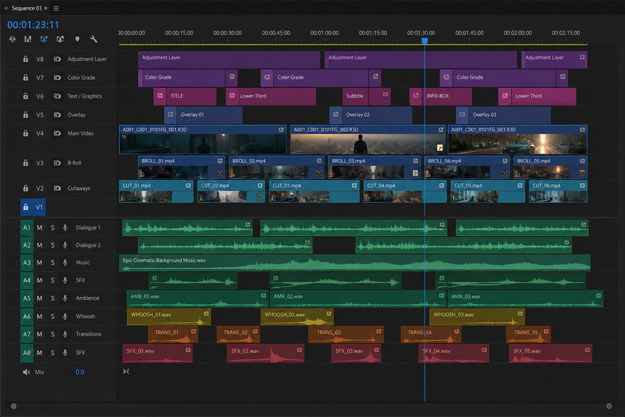This screenshot has width=625, height=417.
Task: Click the blue playhead marker on ruler
Action: pyautogui.click(x=424, y=40)
